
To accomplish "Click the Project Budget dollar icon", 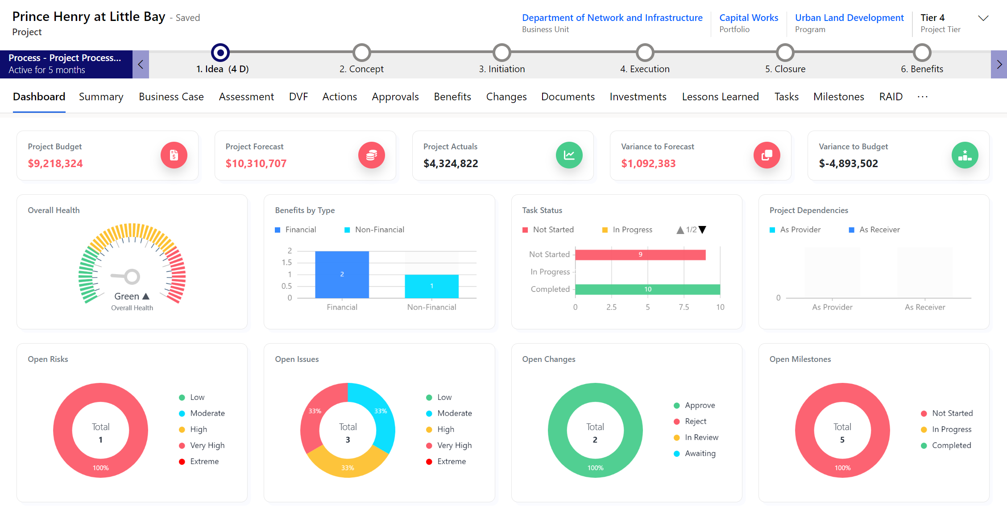I will coord(174,155).
